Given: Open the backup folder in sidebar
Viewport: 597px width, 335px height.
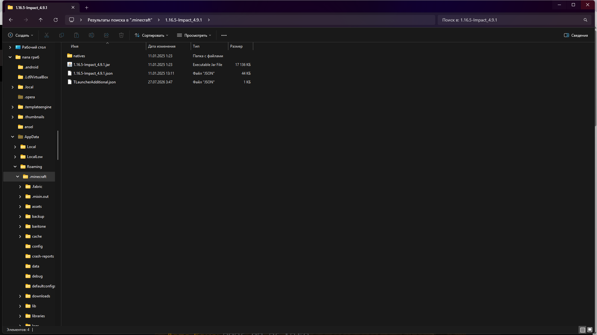Looking at the screenshot, I should point(35,216).
